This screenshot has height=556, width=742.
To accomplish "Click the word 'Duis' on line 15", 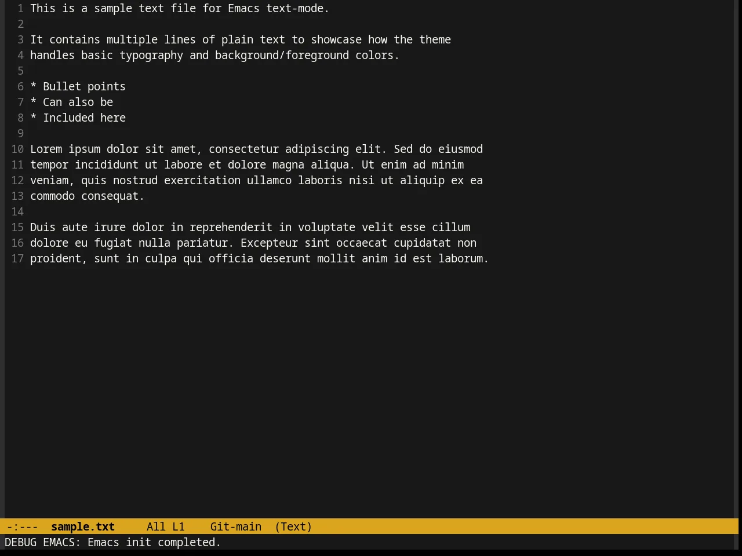I will pyautogui.click(x=43, y=227).
